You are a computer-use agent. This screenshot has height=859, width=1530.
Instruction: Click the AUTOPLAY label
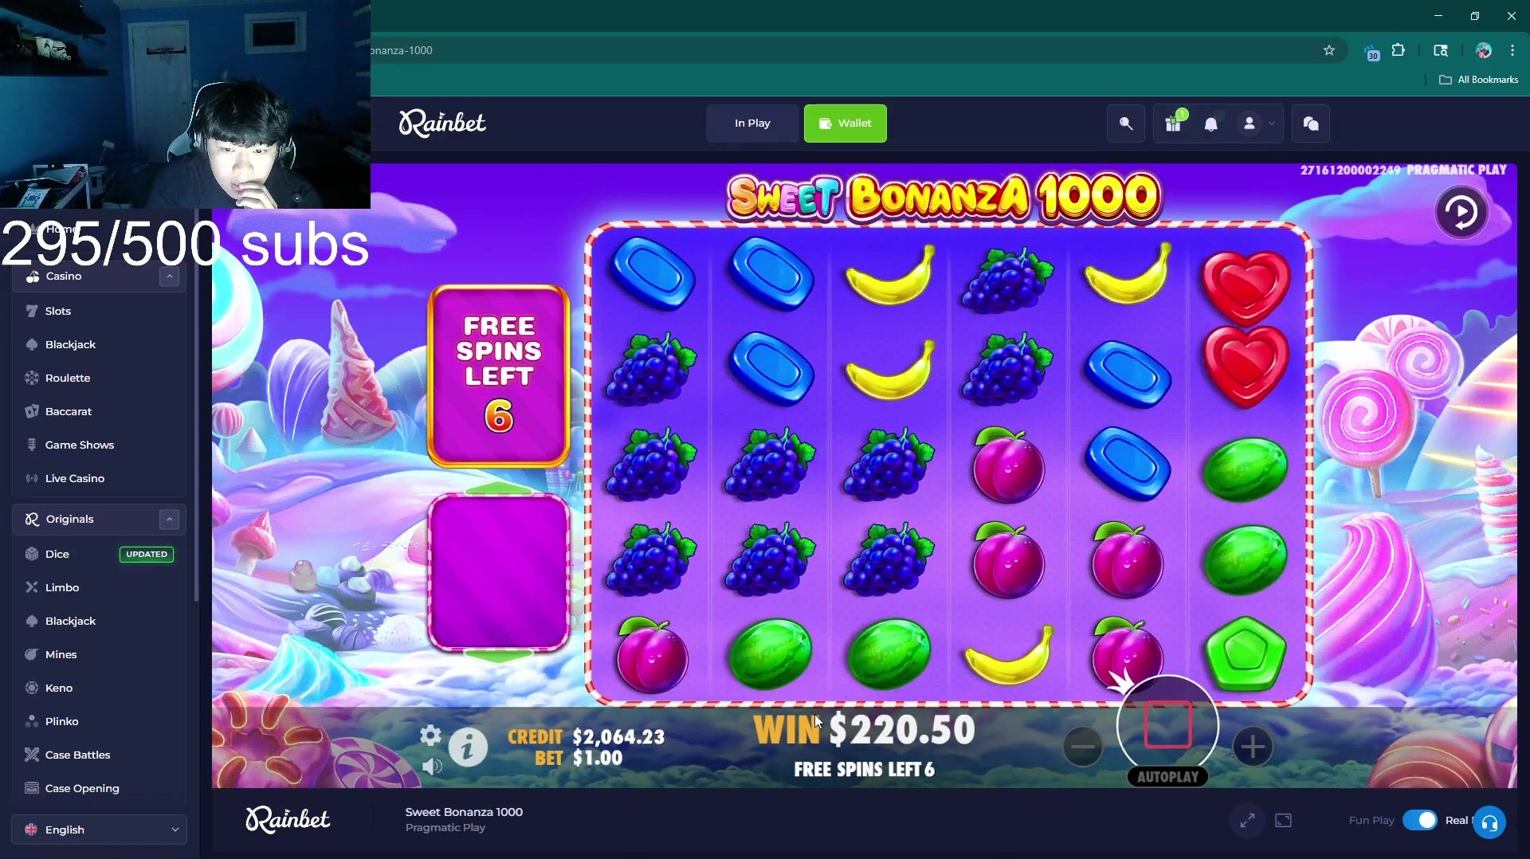1167,777
